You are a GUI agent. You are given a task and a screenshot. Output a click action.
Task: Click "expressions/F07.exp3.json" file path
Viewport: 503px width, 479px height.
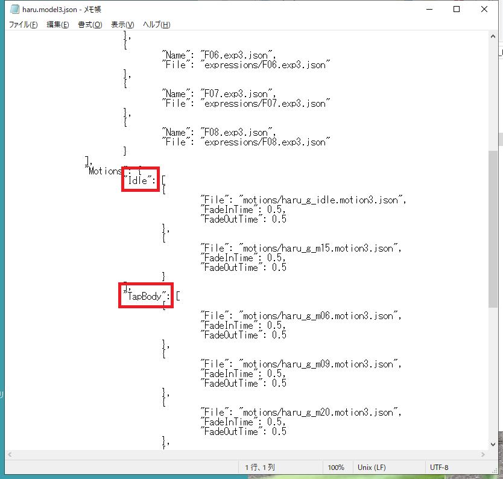click(x=265, y=103)
